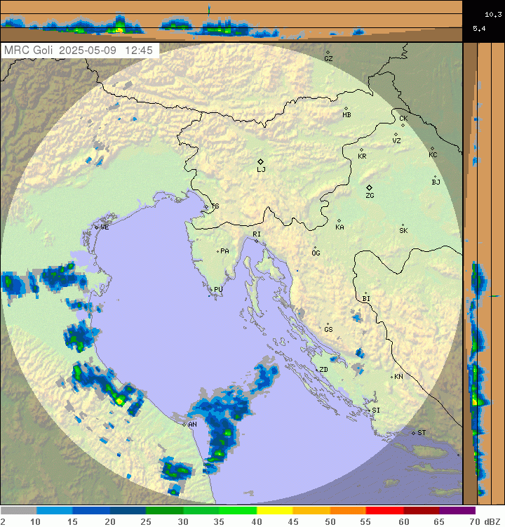Viewport: 505px width, 527px height.
Task: Click the right vertical cross-section panel
Action: pos(484,273)
